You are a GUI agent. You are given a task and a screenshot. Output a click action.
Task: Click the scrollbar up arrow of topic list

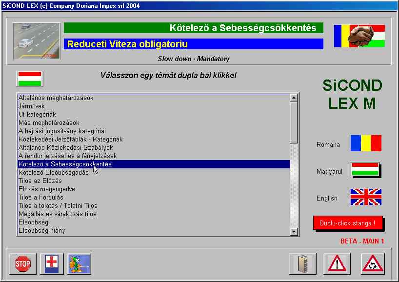click(294, 98)
